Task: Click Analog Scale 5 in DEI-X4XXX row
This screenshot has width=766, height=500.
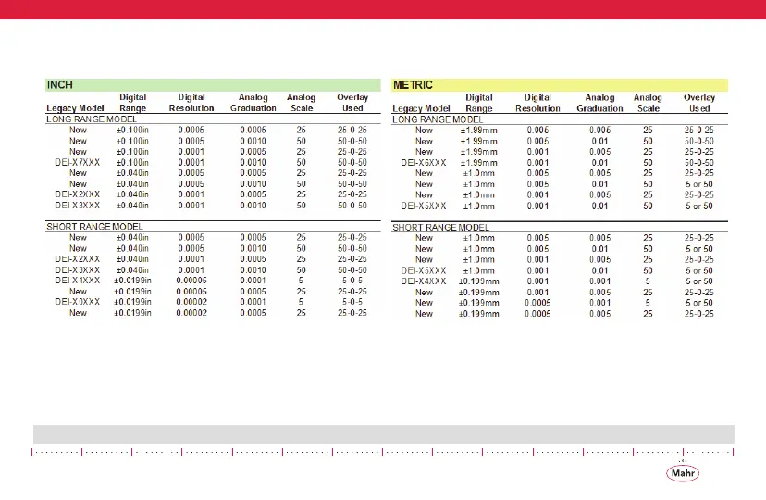Action: (x=648, y=281)
